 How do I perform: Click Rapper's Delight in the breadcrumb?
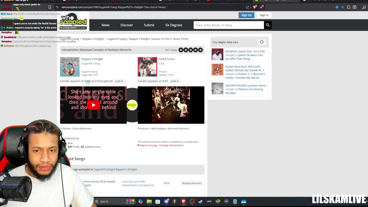93,39
